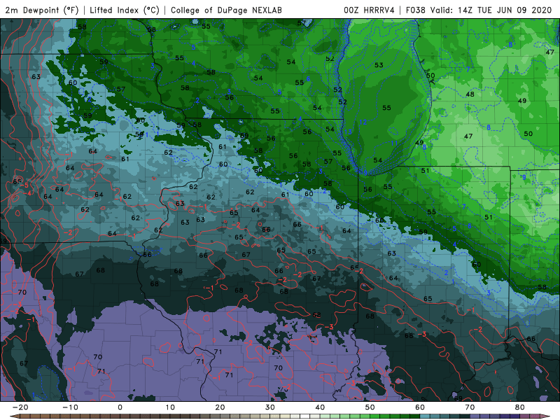The width and height of the screenshot is (560, 420).
Task: Click the teal color bar segment below the 60 label
Action: (x=425, y=416)
